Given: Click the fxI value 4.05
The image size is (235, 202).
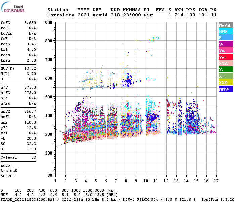Looking at the screenshot, I should pos(31,49).
